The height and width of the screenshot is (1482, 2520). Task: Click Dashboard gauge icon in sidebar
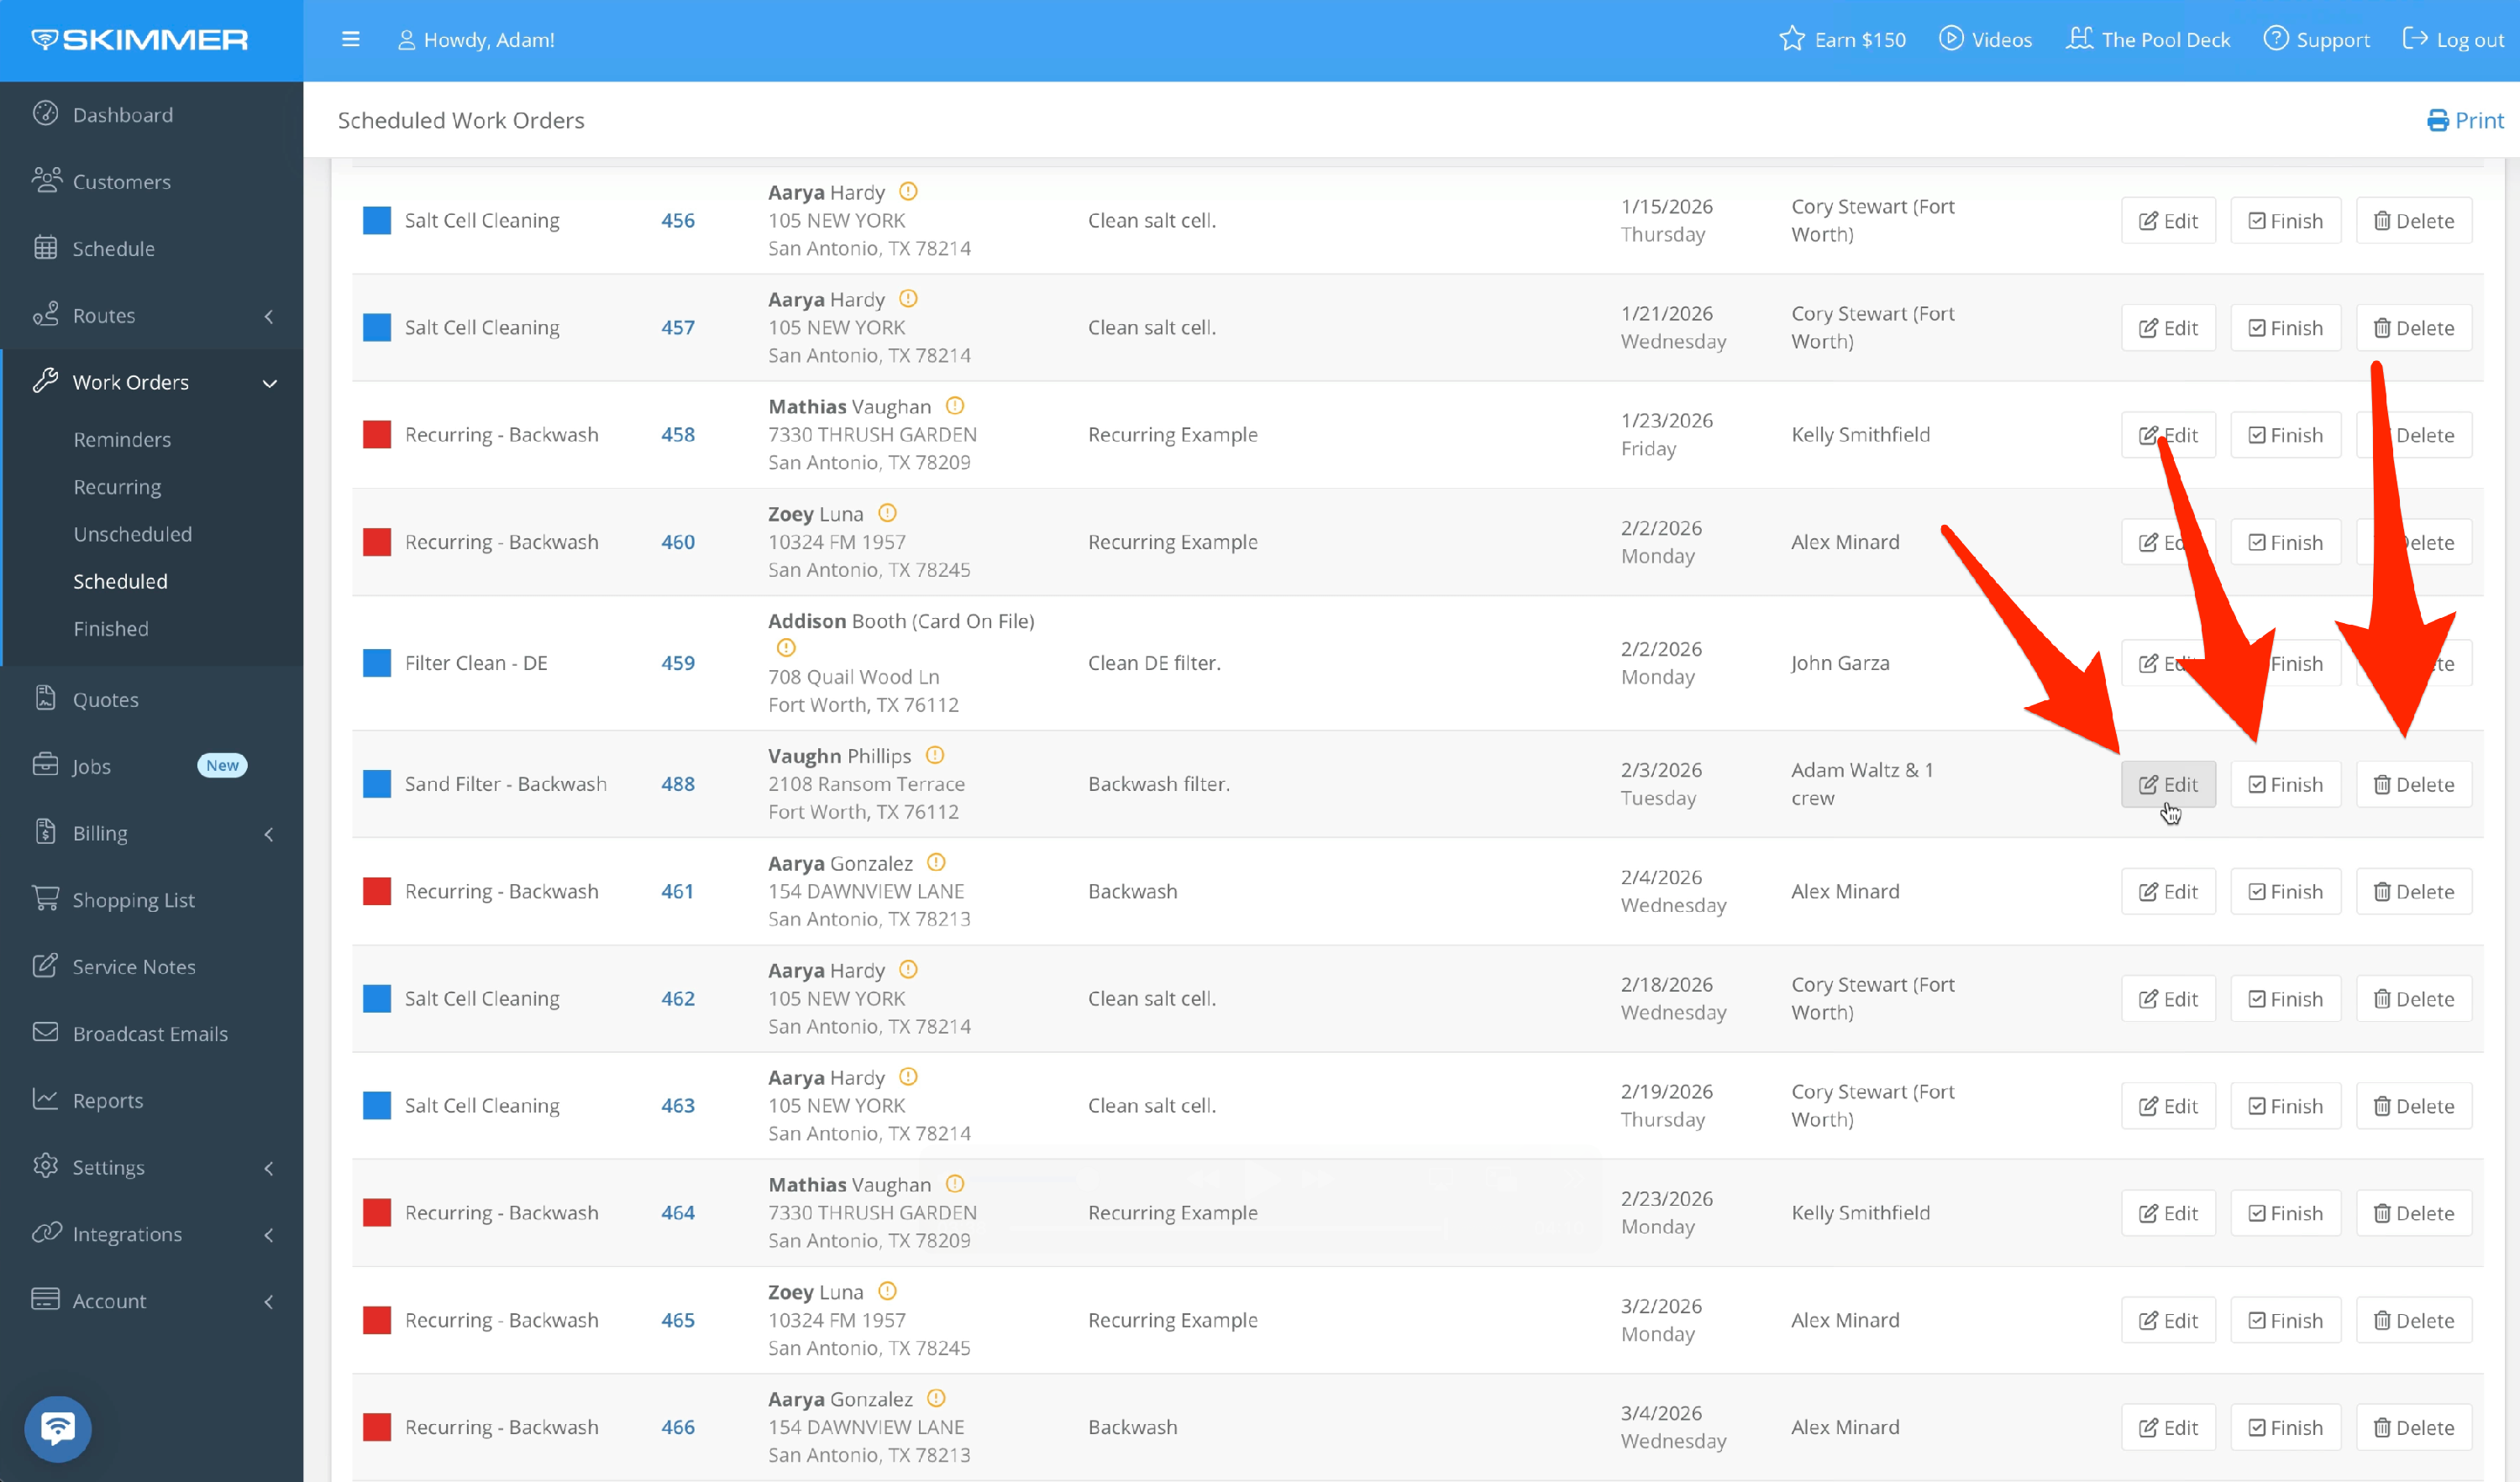point(45,114)
